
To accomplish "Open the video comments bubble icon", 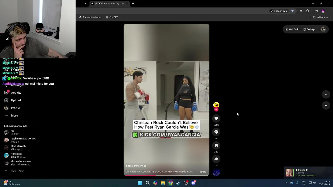I will point(216,132).
